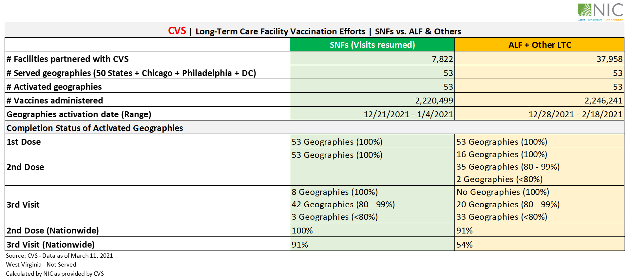
Task: Click the SNFs facilities value 7,822
Action: (442, 59)
